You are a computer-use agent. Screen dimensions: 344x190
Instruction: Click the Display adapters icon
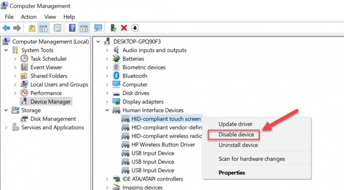coord(116,102)
